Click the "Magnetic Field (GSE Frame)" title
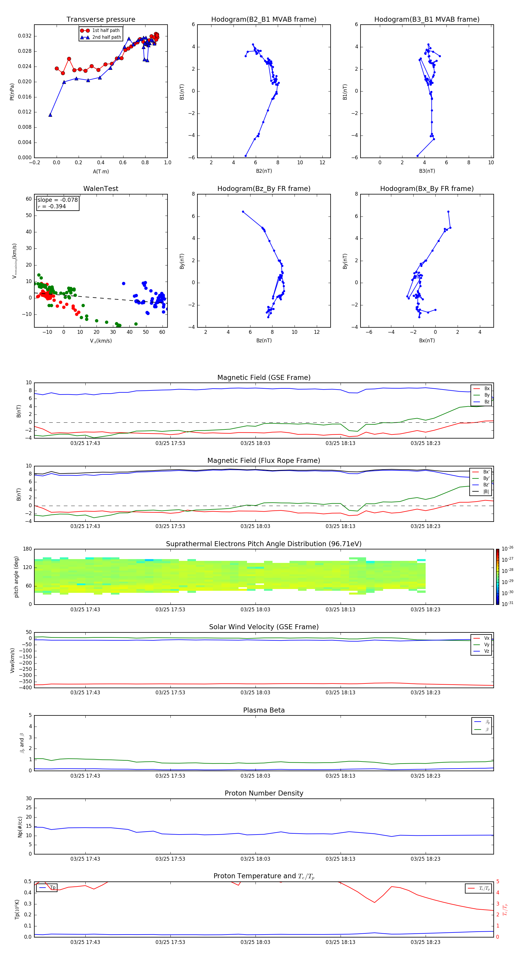528x968 pixels. click(264, 378)
